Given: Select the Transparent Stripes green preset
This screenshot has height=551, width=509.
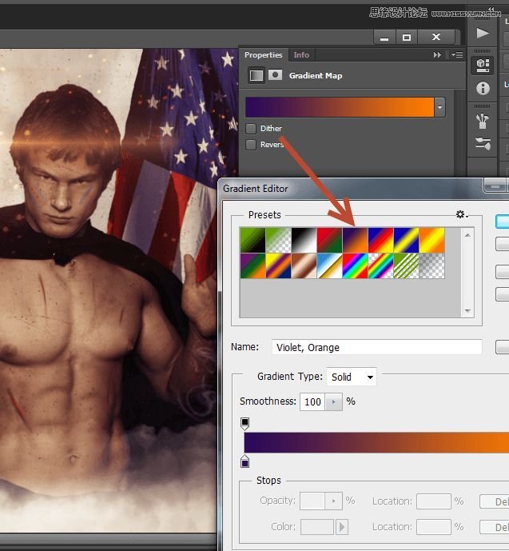Looking at the screenshot, I should pos(407,266).
